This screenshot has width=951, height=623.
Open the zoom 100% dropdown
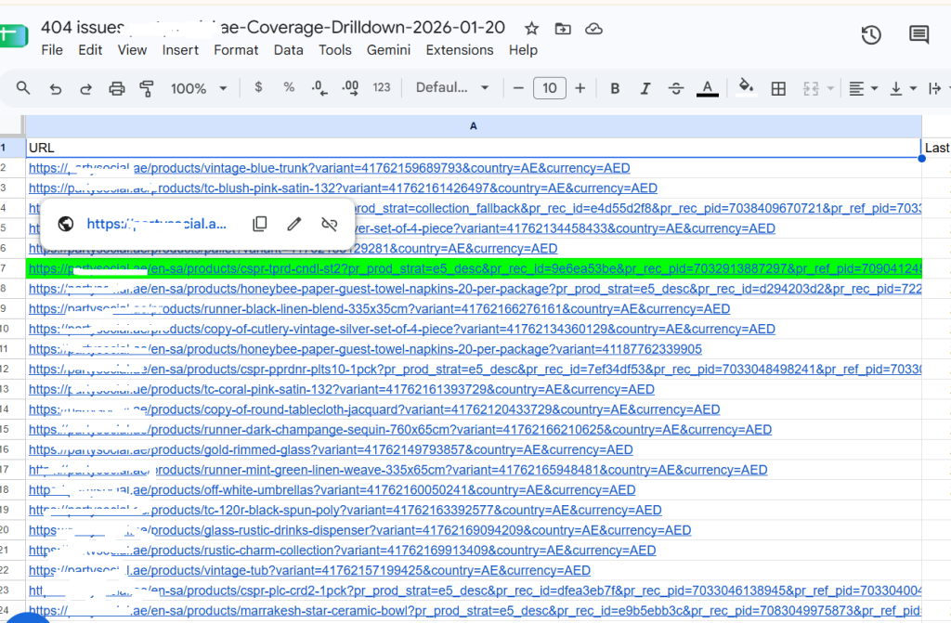click(x=199, y=88)
